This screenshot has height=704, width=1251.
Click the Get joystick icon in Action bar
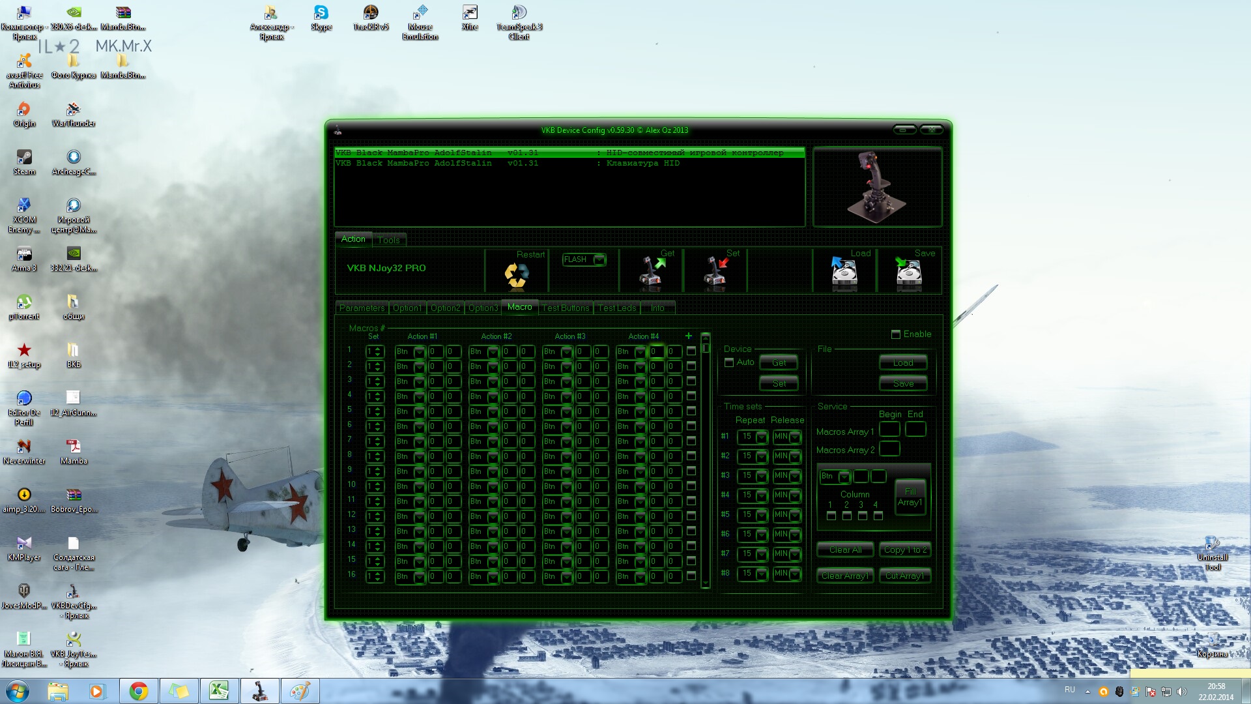point(651,274)
